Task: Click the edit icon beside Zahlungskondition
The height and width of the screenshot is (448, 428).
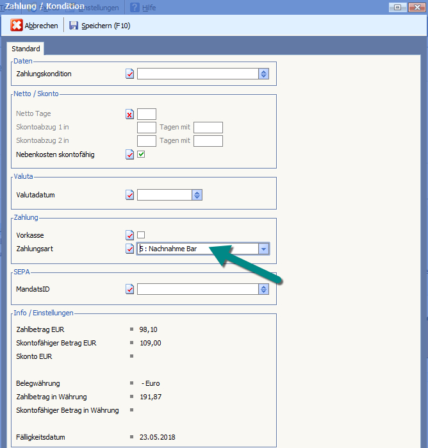Action: (x=130, y=74)
